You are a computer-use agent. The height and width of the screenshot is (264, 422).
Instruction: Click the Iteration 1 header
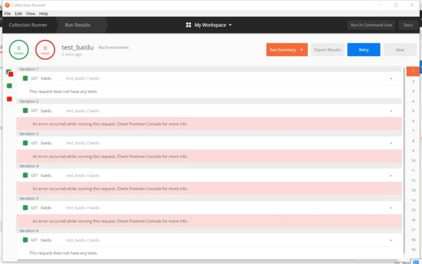[x=209, y=69]
